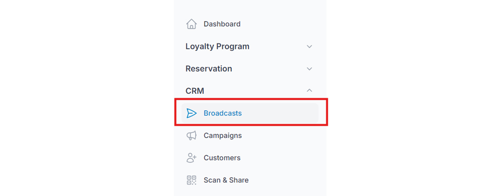Select the Broadcasts paper plane icon

click(191, 113)
